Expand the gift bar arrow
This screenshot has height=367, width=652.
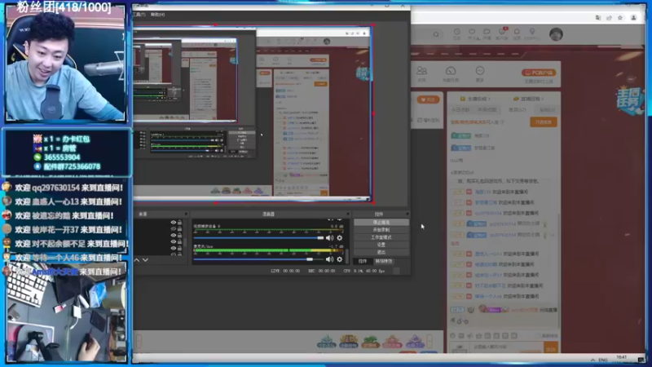tap(430, 341)
